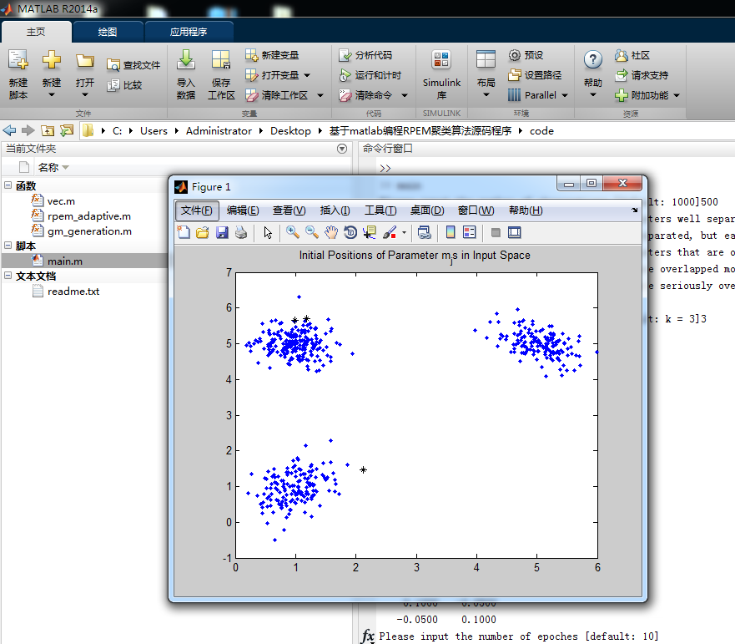Image resolution: width=735 pixels, height=644 pixels.
Task: Collapse the 脚本 group in file browser
Action: coord(8,245)
